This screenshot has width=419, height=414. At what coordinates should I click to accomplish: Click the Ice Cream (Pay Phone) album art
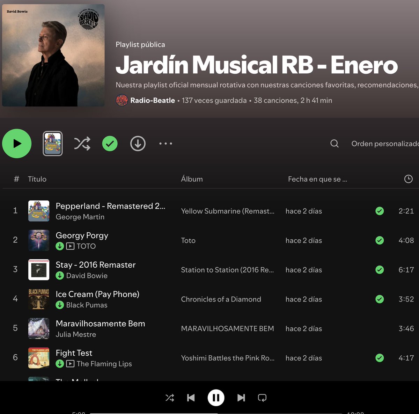coord(39,299)
